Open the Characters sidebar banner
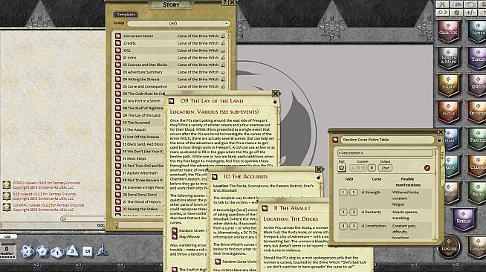Screen dimensions: 486x272 448,31
